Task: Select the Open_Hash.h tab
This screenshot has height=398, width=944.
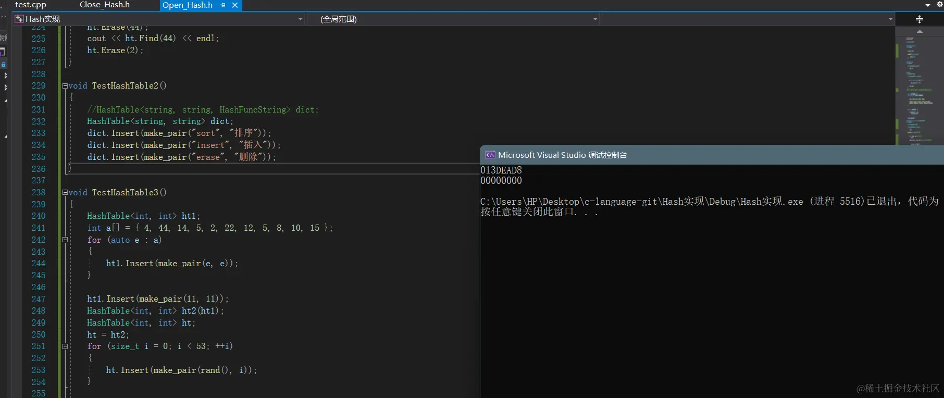Action: (x=188, y=5)
